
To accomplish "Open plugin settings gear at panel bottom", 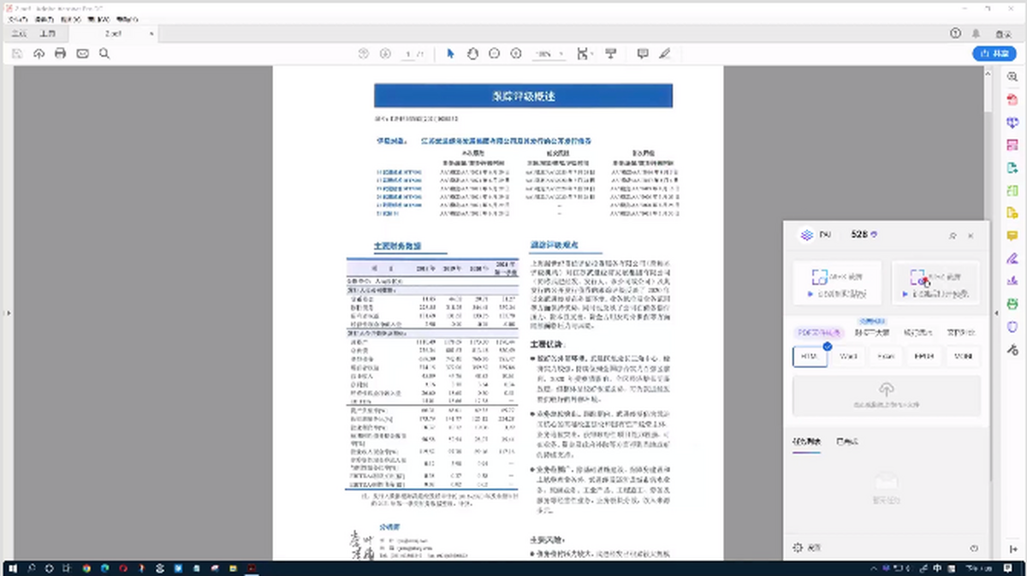I will coord(798,548).
